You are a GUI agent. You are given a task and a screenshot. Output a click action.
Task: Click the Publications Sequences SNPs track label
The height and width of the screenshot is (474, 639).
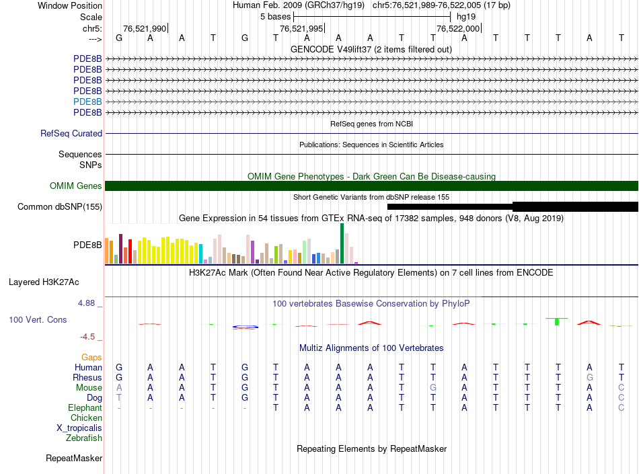point(80,159)
